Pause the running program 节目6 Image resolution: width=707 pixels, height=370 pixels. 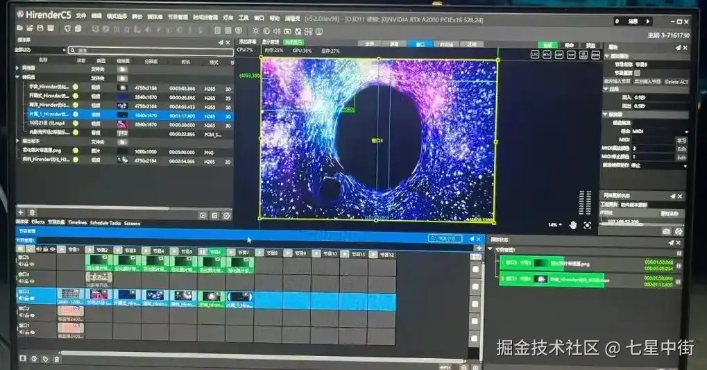pos(203,251)
